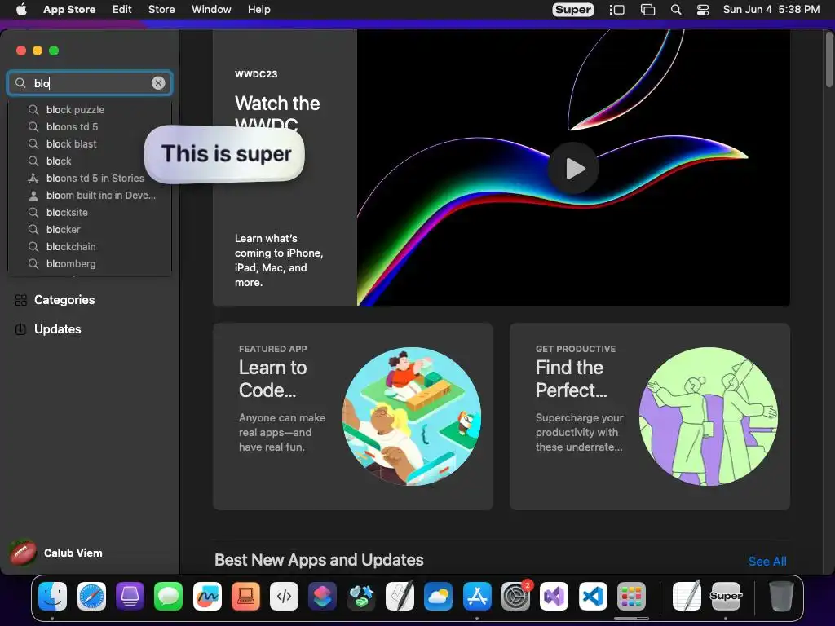Play the WWDC23 video
Viewport: 835px width, 626px height.
[573, 168]
